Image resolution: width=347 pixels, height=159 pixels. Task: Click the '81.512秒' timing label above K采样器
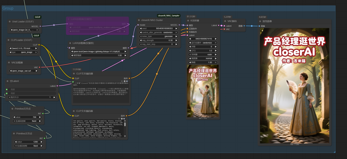click(x=191, y=16)
